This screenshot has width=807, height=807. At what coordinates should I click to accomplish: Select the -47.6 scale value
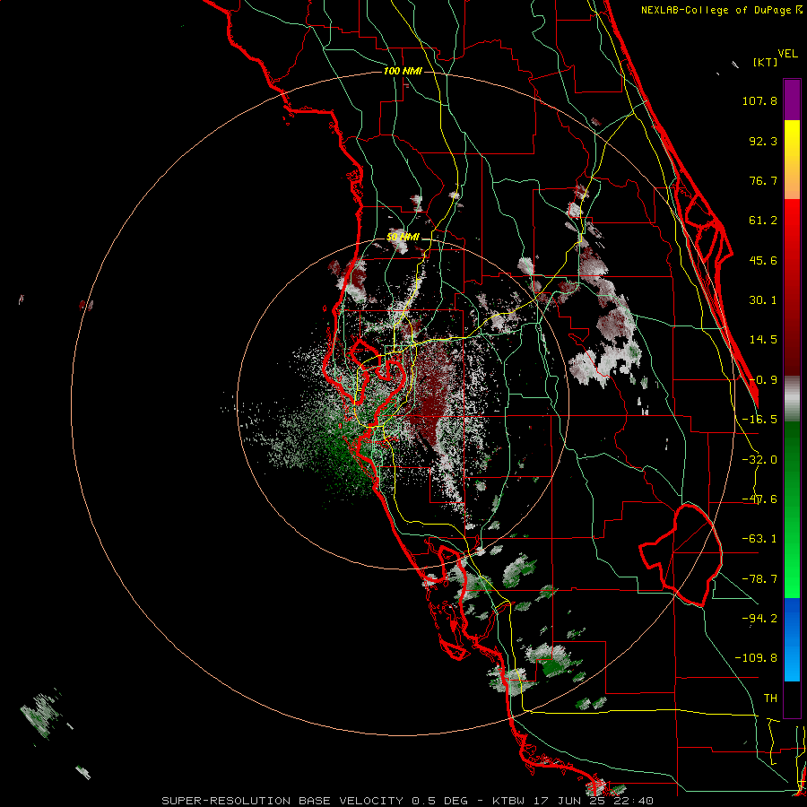point(759,499)
